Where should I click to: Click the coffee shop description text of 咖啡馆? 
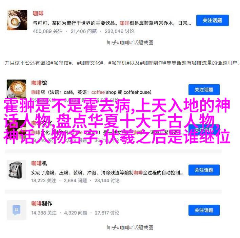coord(92,92)
